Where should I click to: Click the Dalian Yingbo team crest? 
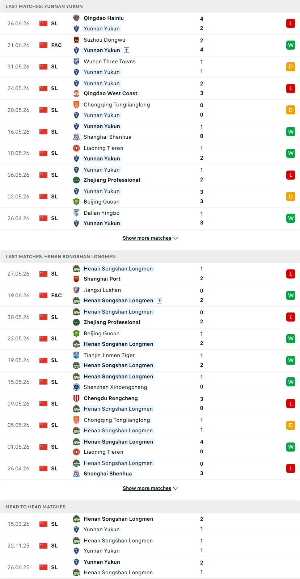point(76,213)
